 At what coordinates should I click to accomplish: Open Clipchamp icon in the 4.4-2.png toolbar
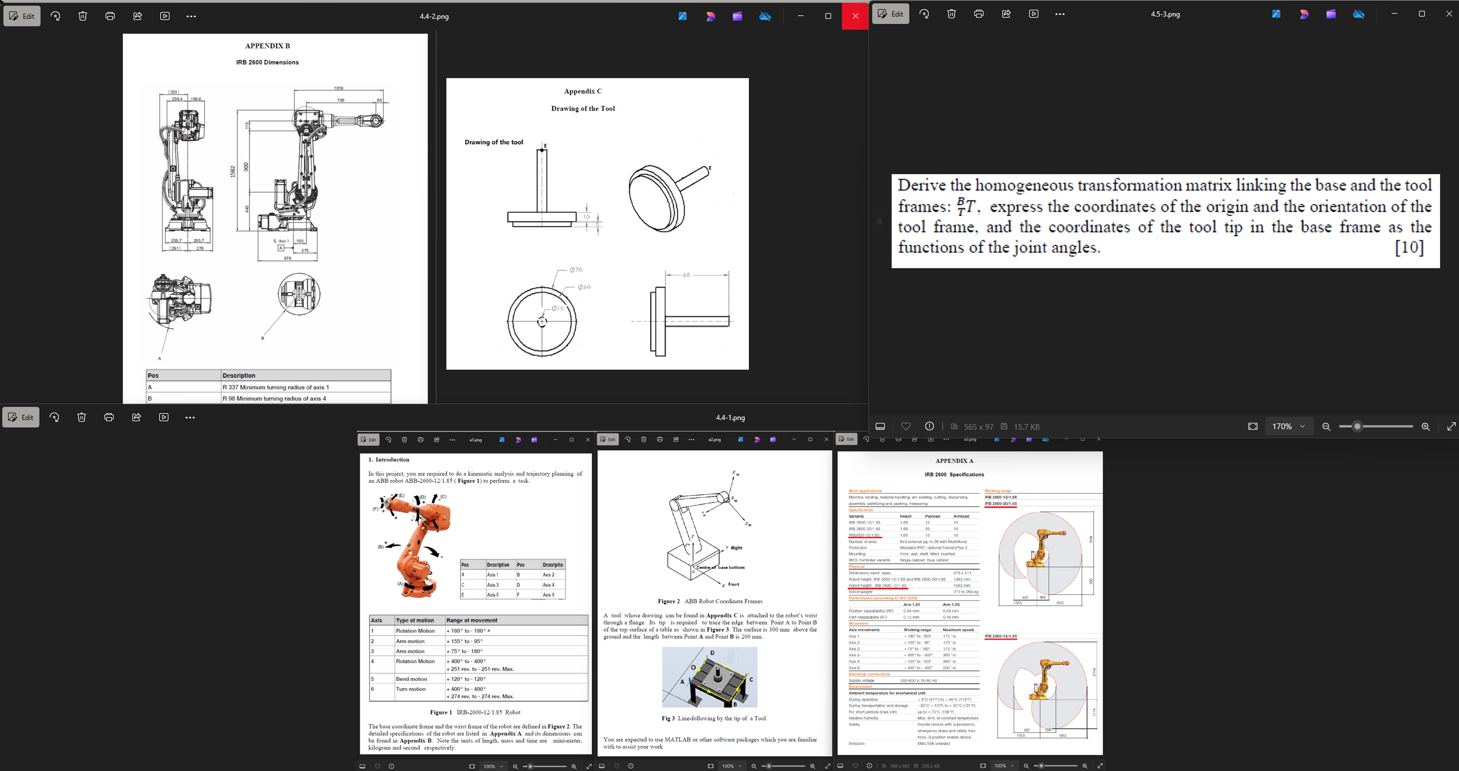click(x=737, y=16)
